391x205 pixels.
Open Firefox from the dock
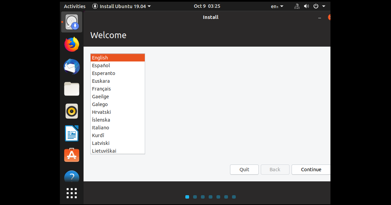coord(72,44)
